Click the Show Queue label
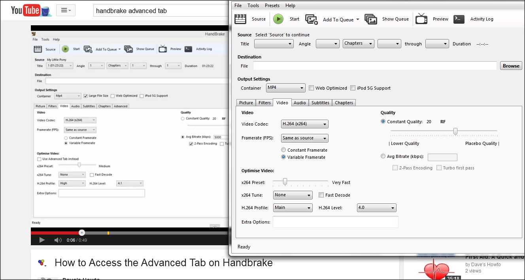The height and width of the screenshot is (280, 525). click(395, 19)
